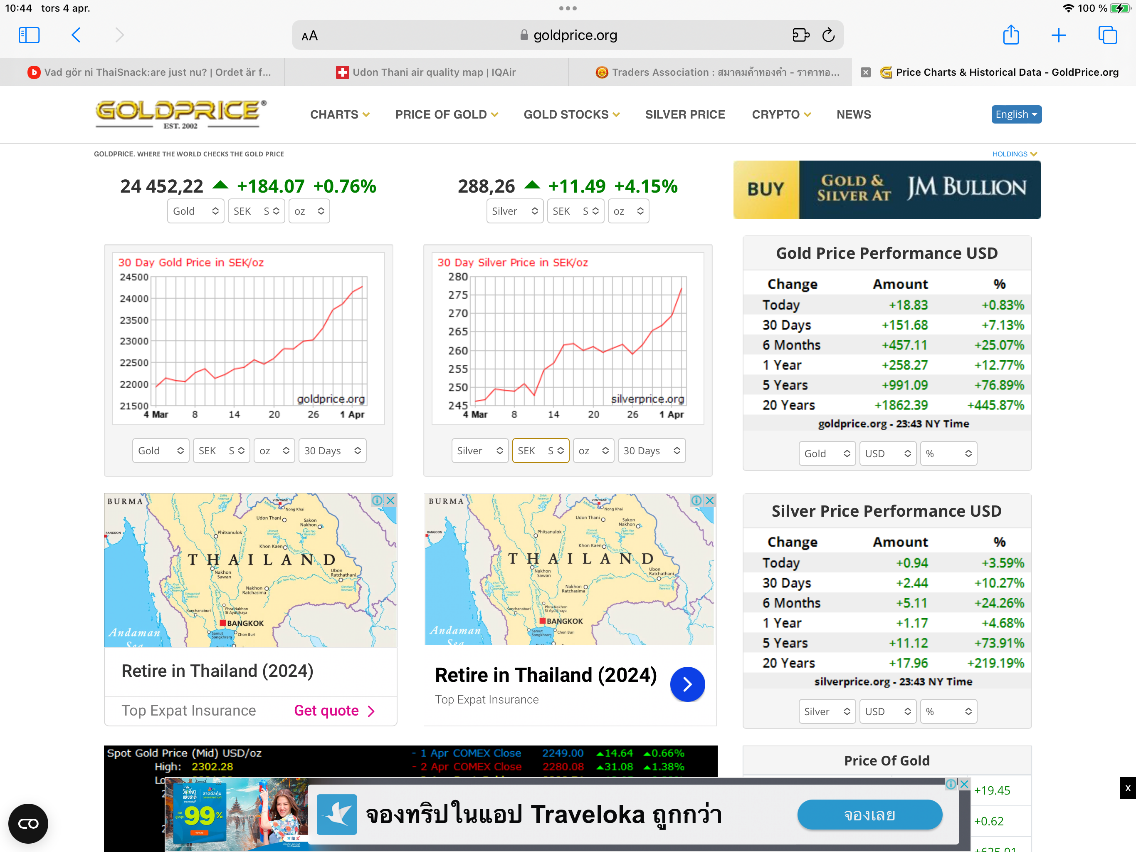Switch to Udon Thani air quality tab
1136x852 pixels.
click(426, 72)
